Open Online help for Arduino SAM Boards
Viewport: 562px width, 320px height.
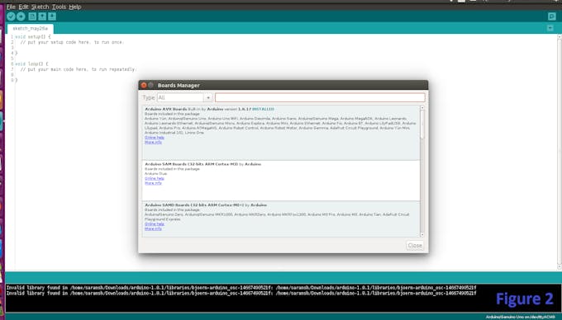point(155,178)
